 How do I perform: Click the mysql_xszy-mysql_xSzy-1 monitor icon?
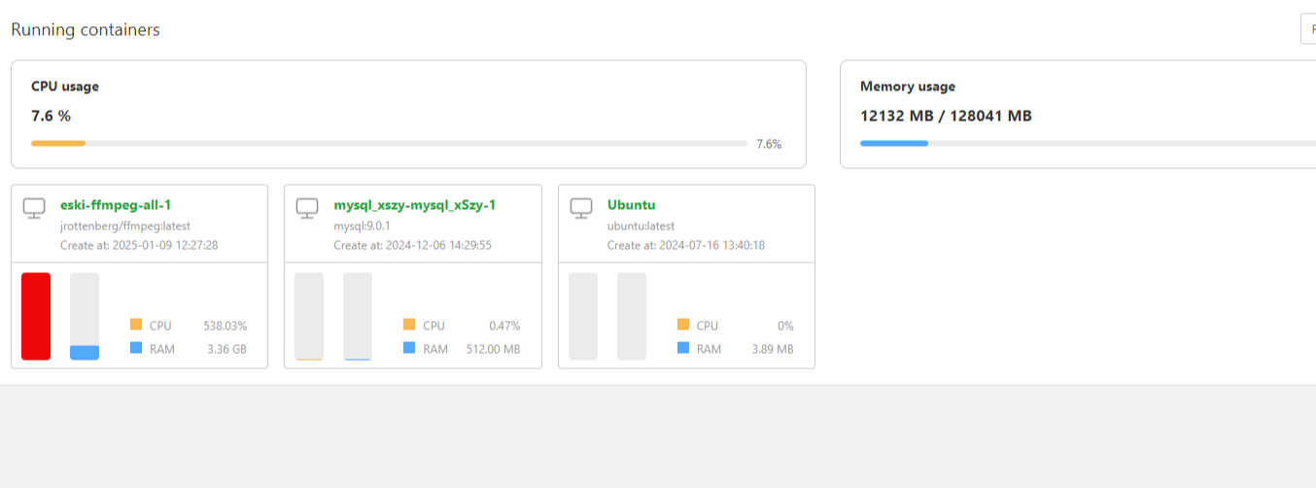pyautogui.click(x=307, y=208)
